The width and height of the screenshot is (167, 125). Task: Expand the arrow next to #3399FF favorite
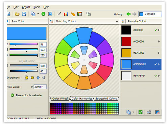(x=159, y=64)
